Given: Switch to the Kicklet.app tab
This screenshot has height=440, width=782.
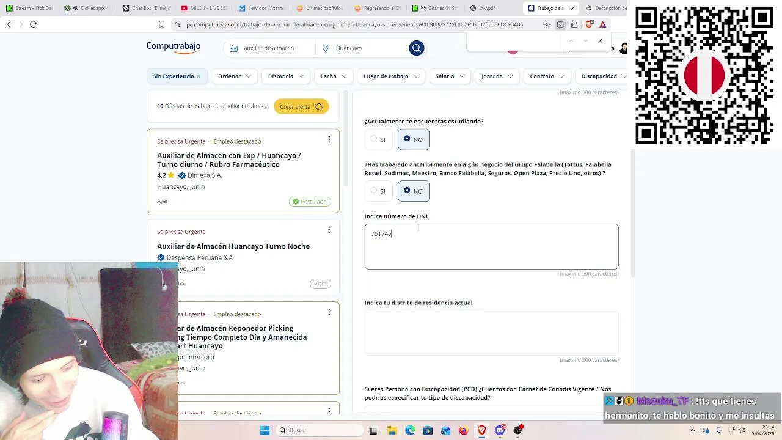Looking at the screenshot, I should pos(87,8).
